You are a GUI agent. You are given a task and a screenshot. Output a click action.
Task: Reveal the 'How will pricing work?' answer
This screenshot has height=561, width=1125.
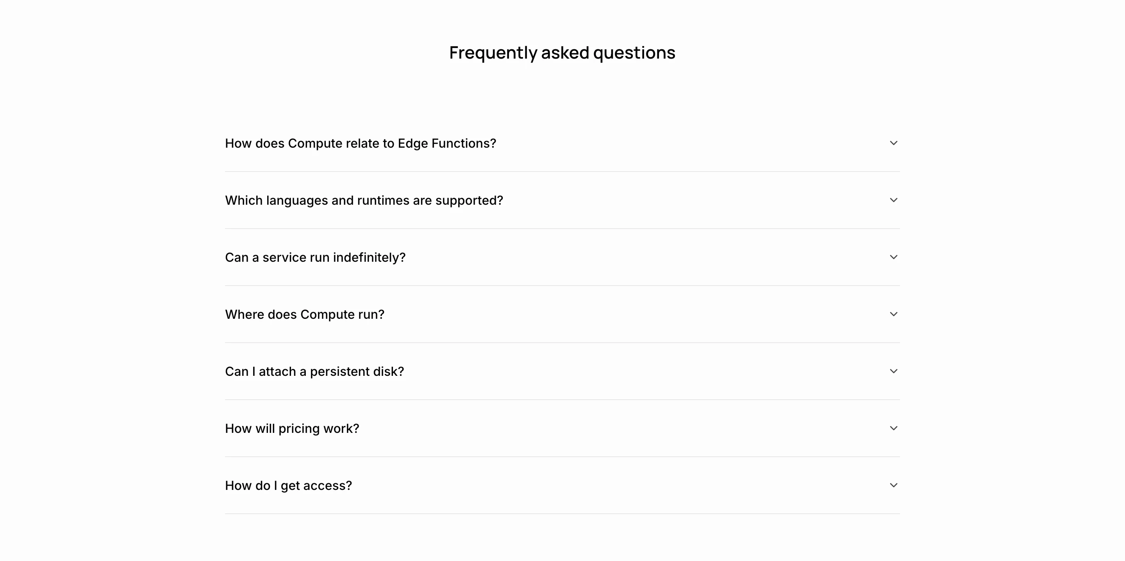562,428
